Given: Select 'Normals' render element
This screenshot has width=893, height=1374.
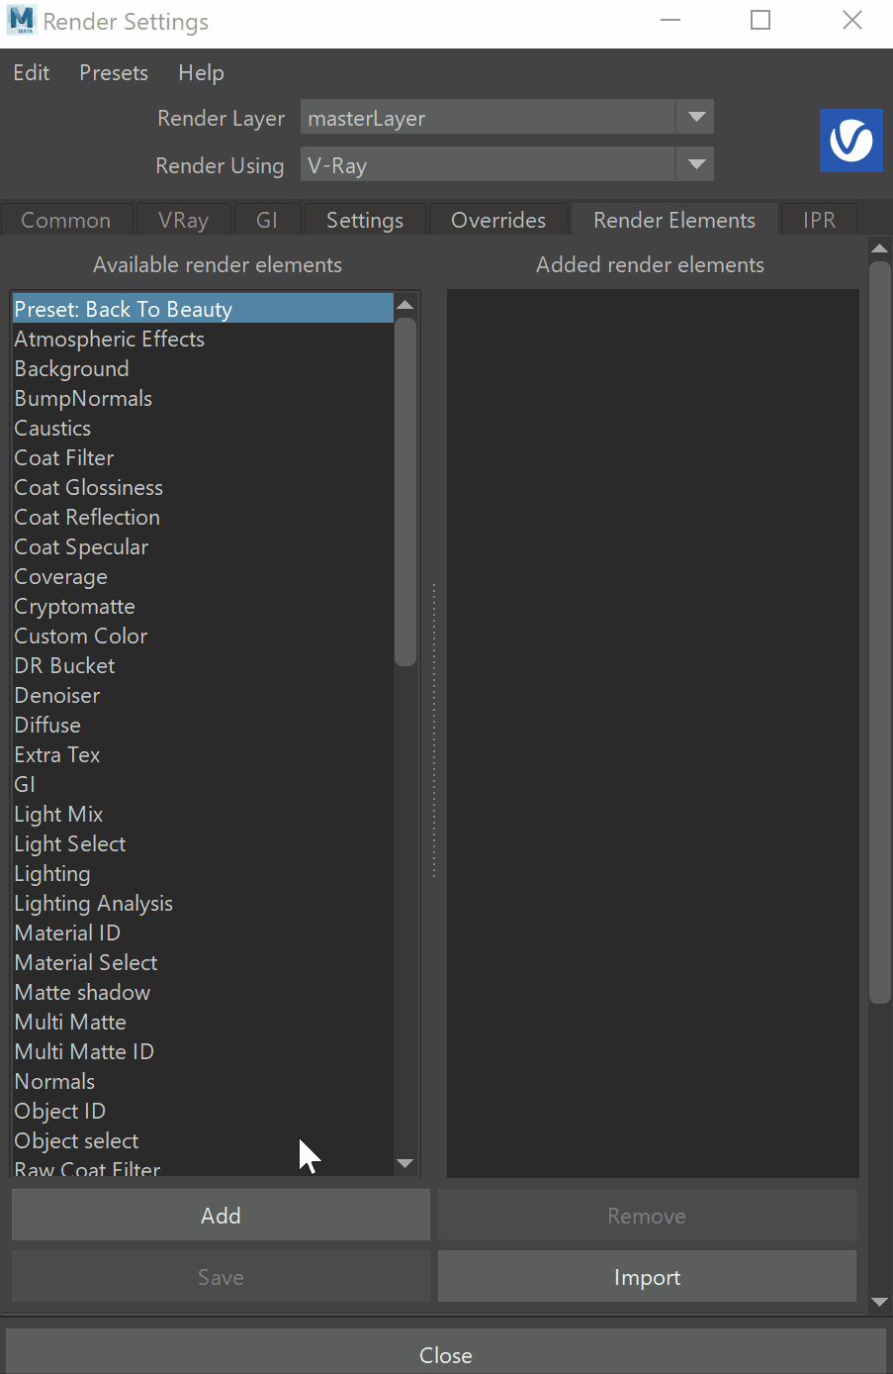Looking at the screenshot, I should tap(203, 1081).
